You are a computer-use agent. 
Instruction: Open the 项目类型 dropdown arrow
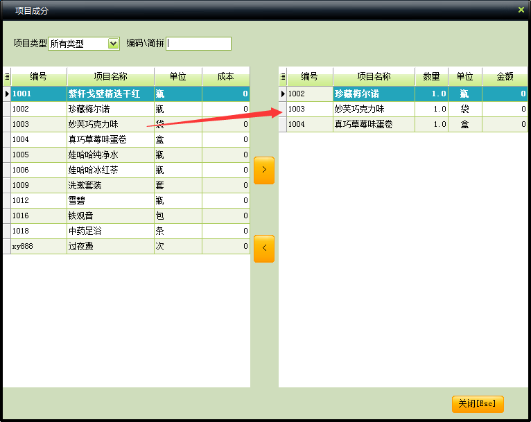click(113, 44)
